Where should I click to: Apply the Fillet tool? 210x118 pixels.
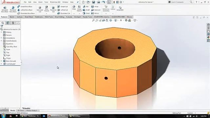[74, 8]
